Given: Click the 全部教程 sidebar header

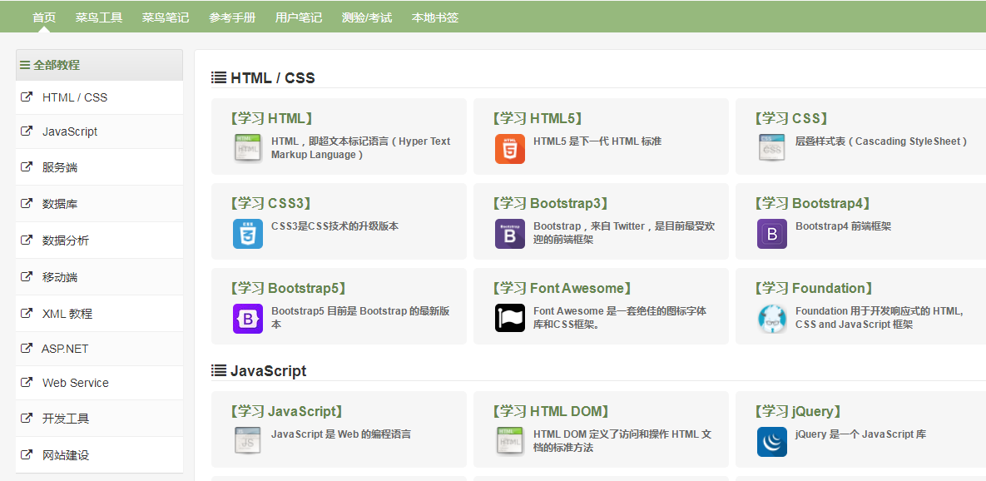Looking at the screenshot, I should [x=56, y=65].
